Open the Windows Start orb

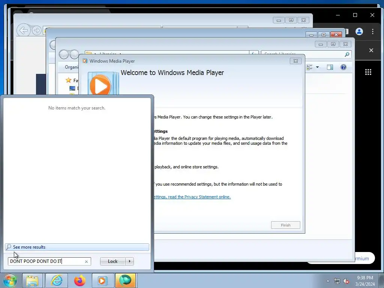pyautogui.click(x=10, y=280)
